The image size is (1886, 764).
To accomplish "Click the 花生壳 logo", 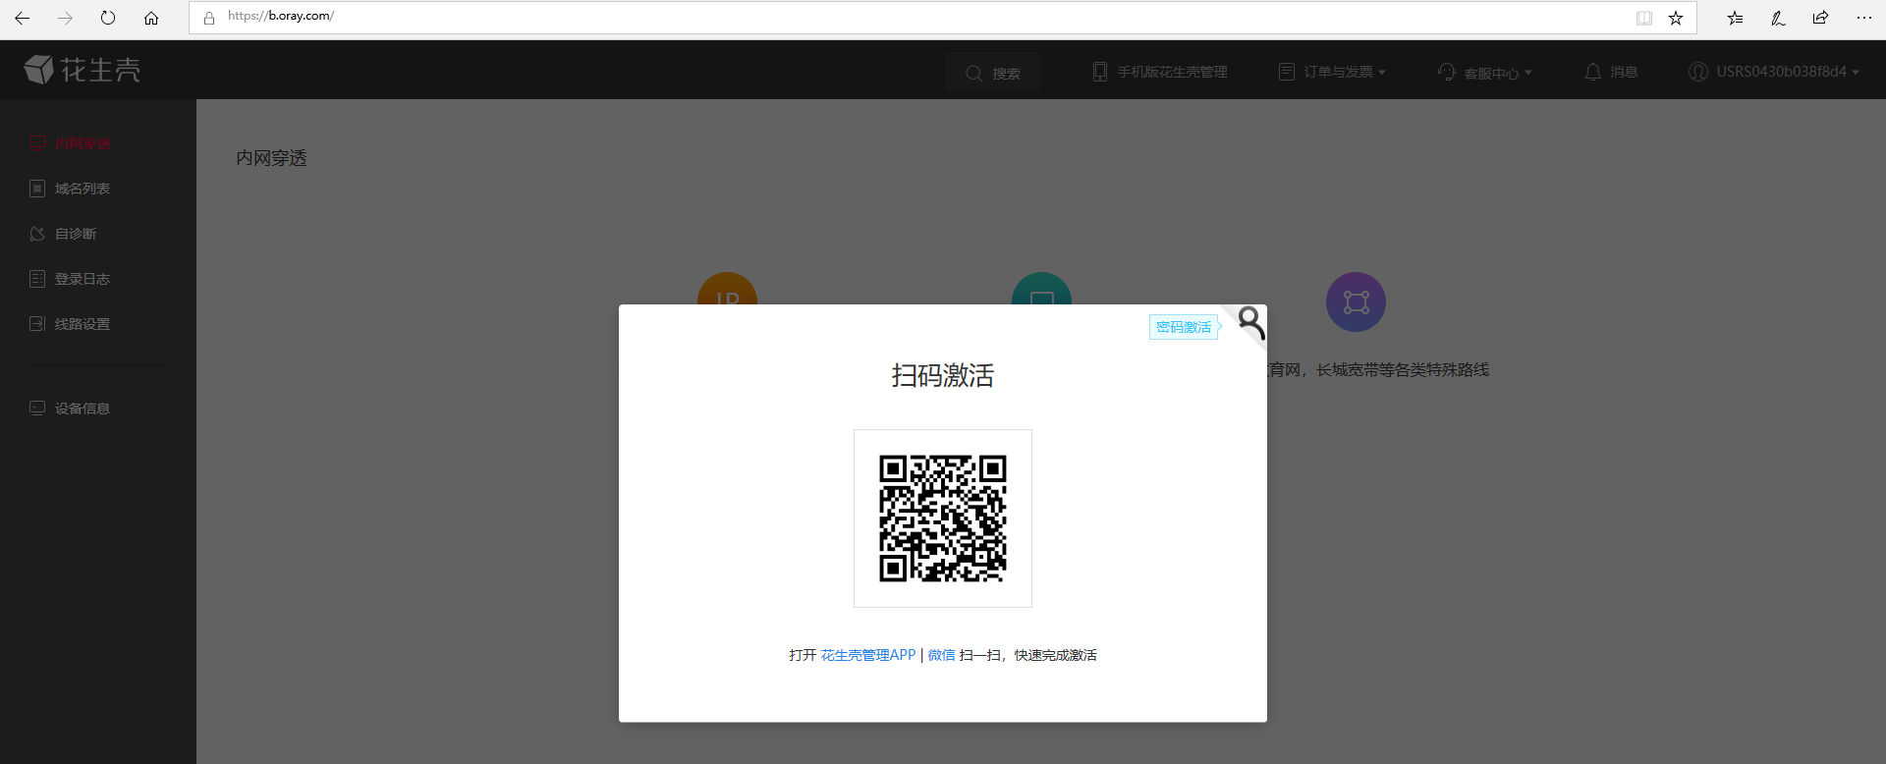I will 83,70.
